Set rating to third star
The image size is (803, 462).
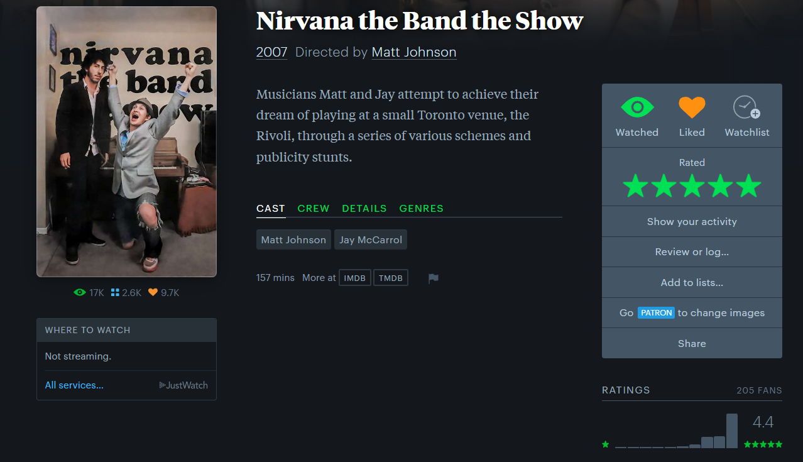tap(692, 186)
